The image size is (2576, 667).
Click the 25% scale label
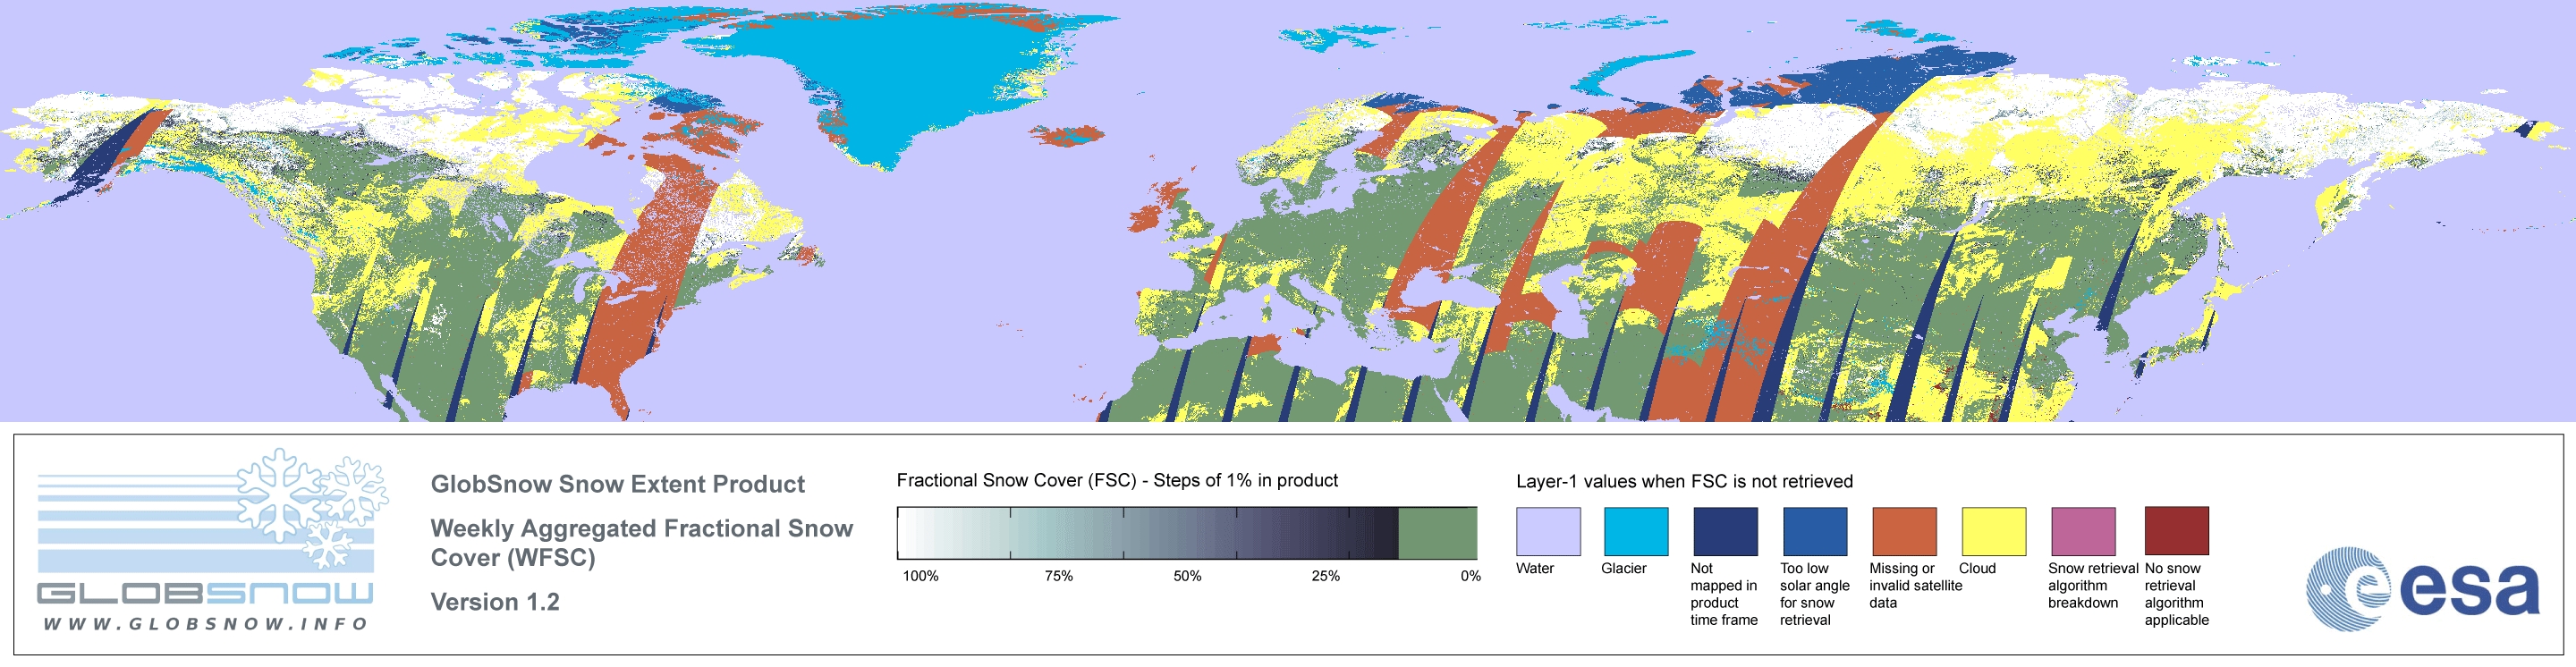(1325, 576)
